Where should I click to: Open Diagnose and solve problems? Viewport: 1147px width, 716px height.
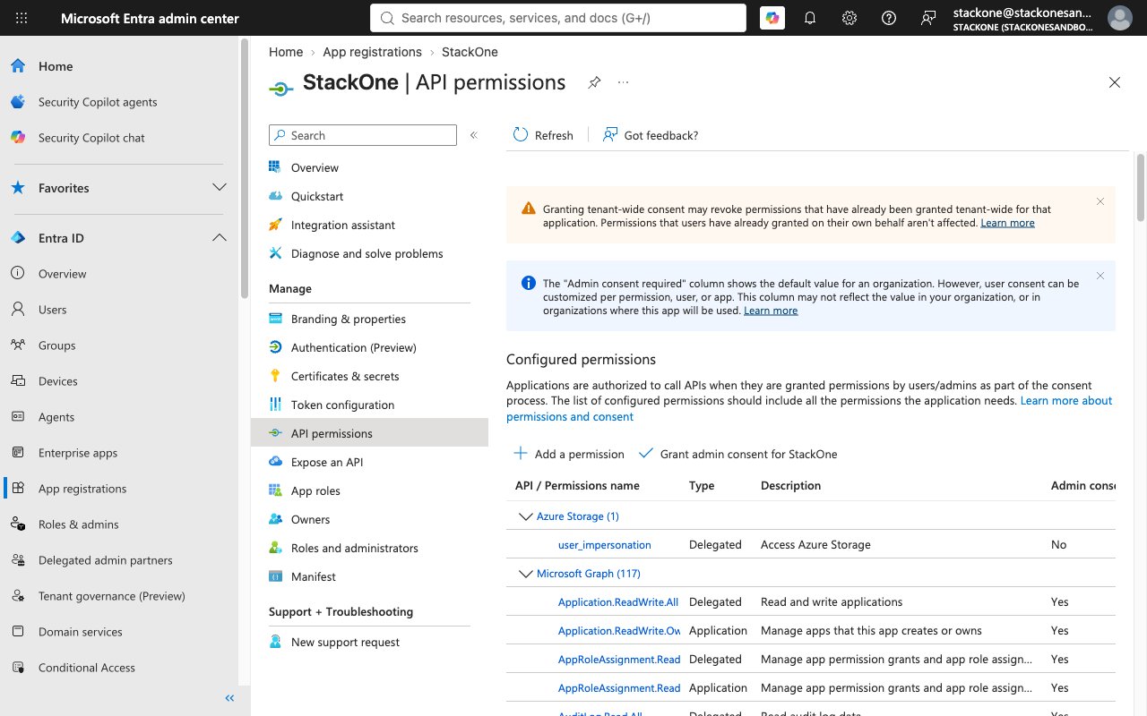tap(369, 253)
